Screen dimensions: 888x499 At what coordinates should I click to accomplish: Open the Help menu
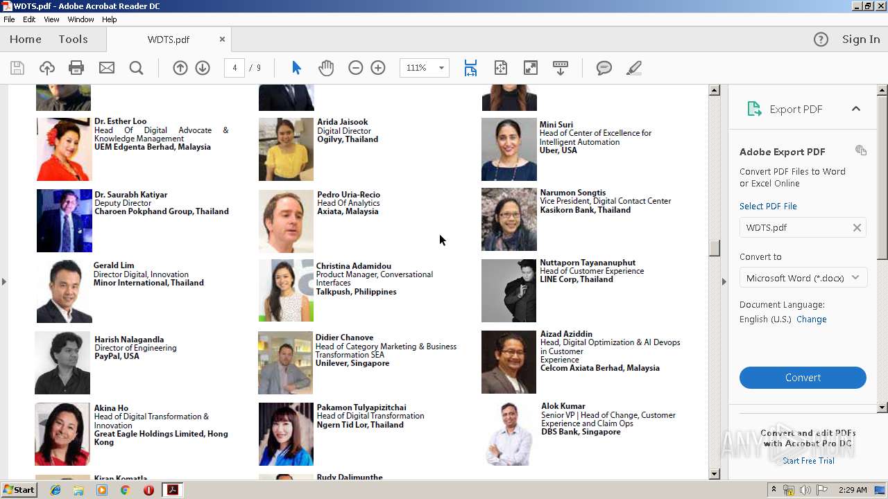[110, 19]
